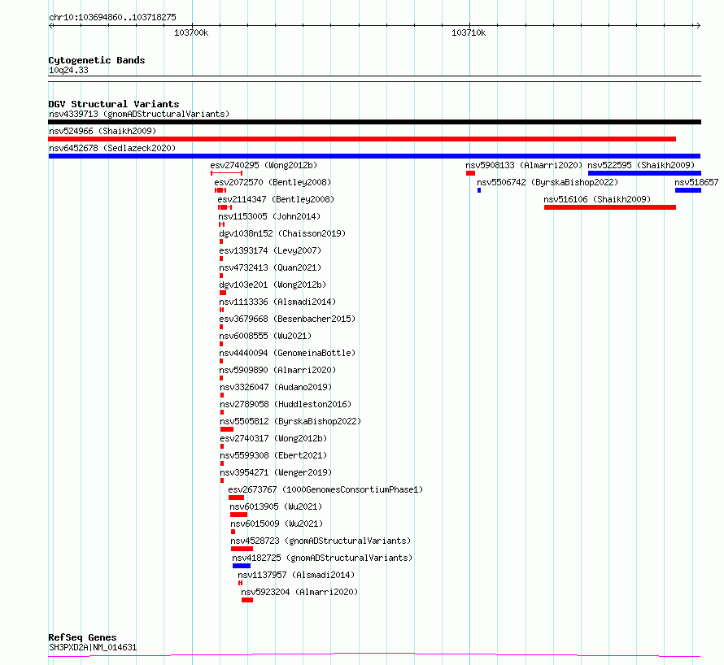Select nsv6015009 (Wu2021) label
Screen dimensions: 724x665
[277, 524]
